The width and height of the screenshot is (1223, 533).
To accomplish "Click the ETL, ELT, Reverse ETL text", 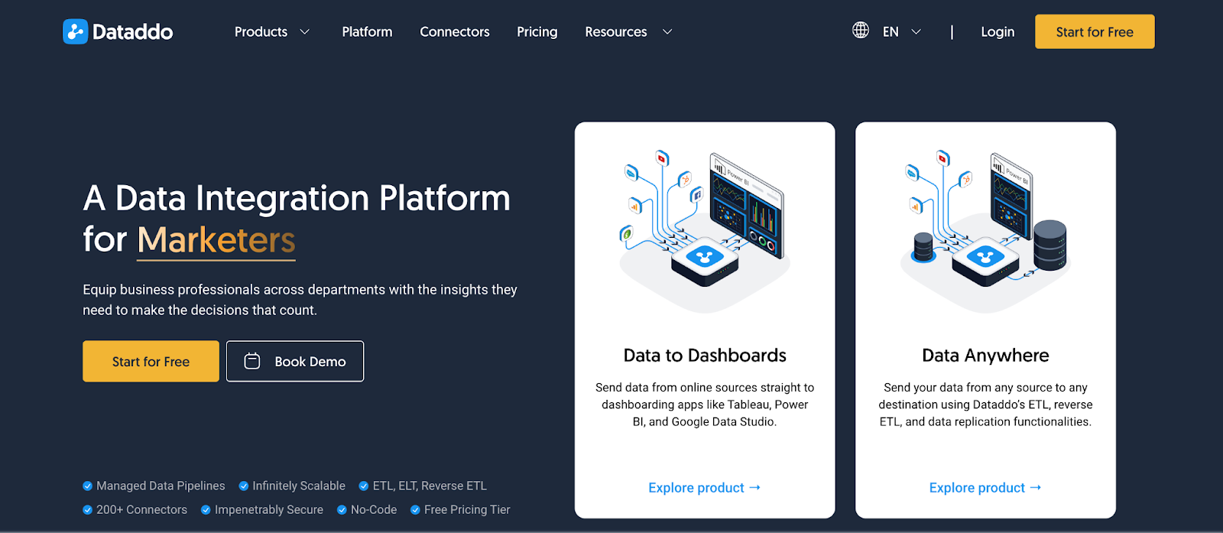I will click(430, 486).
